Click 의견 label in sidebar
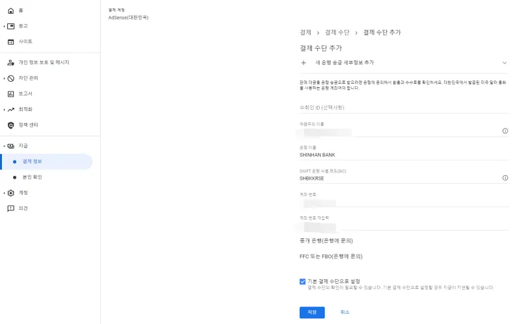520x324 pixels. tap(23, 208)
